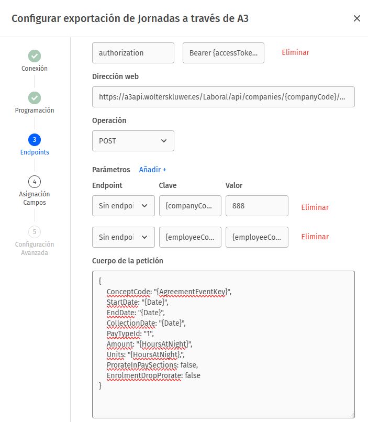Click the ProrateInPaySections line in body

coord(152,365)
